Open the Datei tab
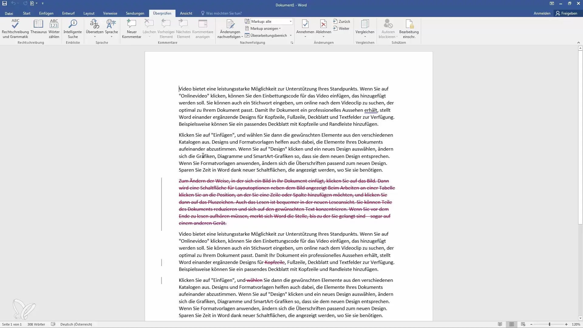Image resolution: width=583 pixels, height=328 pixels. pos(9,13)
